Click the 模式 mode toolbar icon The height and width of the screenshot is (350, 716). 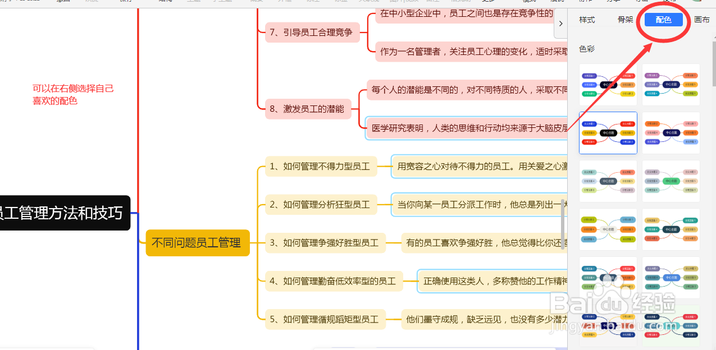point(528,2)
